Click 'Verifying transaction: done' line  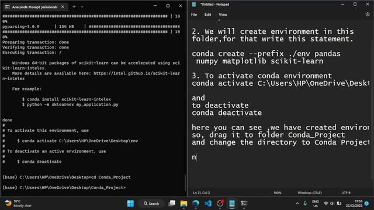tap(36, 47)
